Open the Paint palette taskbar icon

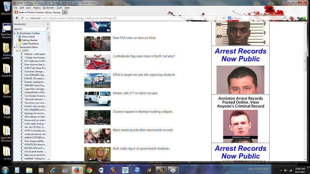click(x=173, y=170)
